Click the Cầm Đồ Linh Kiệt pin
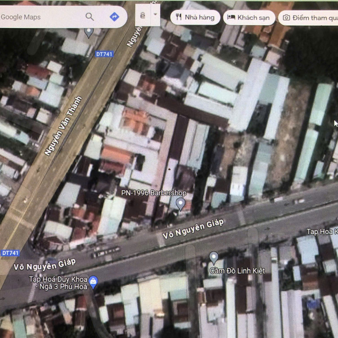The height and width of the screenshot is (338, 338). [x=214, y=257]
